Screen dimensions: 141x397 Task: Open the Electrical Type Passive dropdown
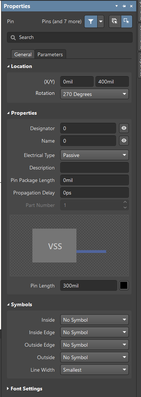click(94, 155)
